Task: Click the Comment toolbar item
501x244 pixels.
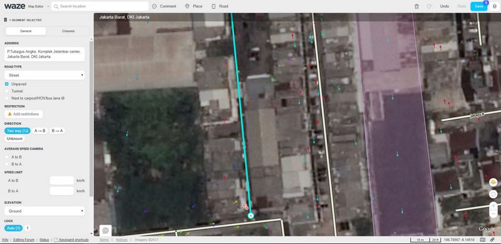Action: [x=164, y=6]
